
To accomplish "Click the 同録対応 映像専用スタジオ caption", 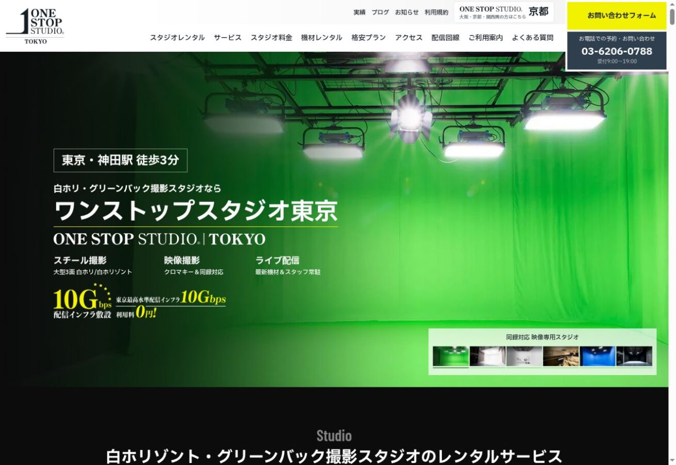I will click(x=542, y=337).
